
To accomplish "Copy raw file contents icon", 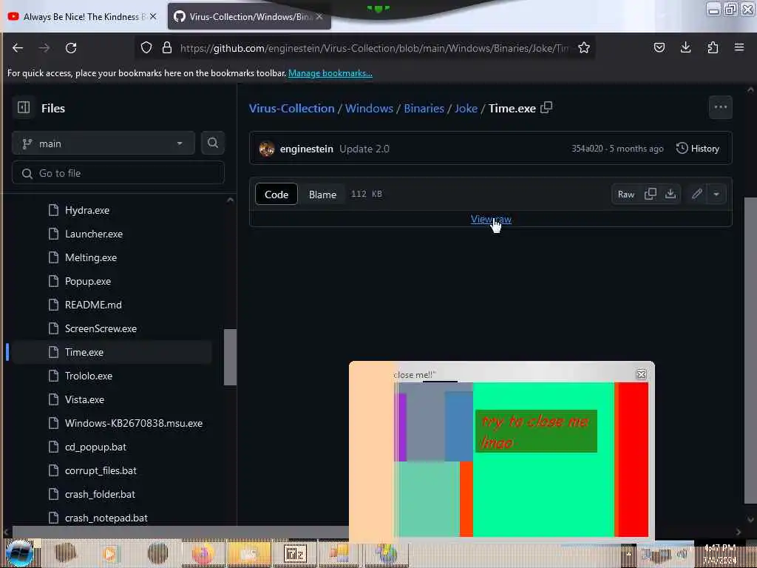I will click(x=651, y=195).
